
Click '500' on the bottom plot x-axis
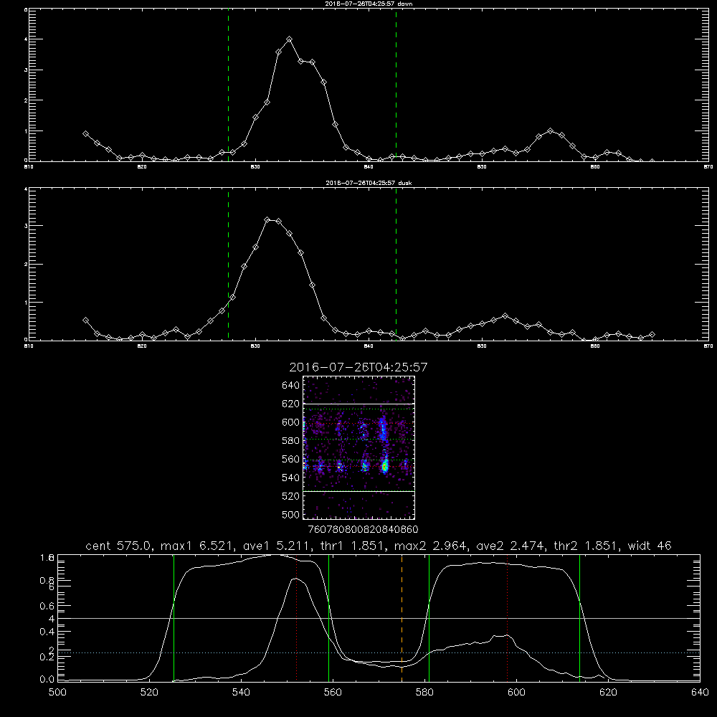57,693
